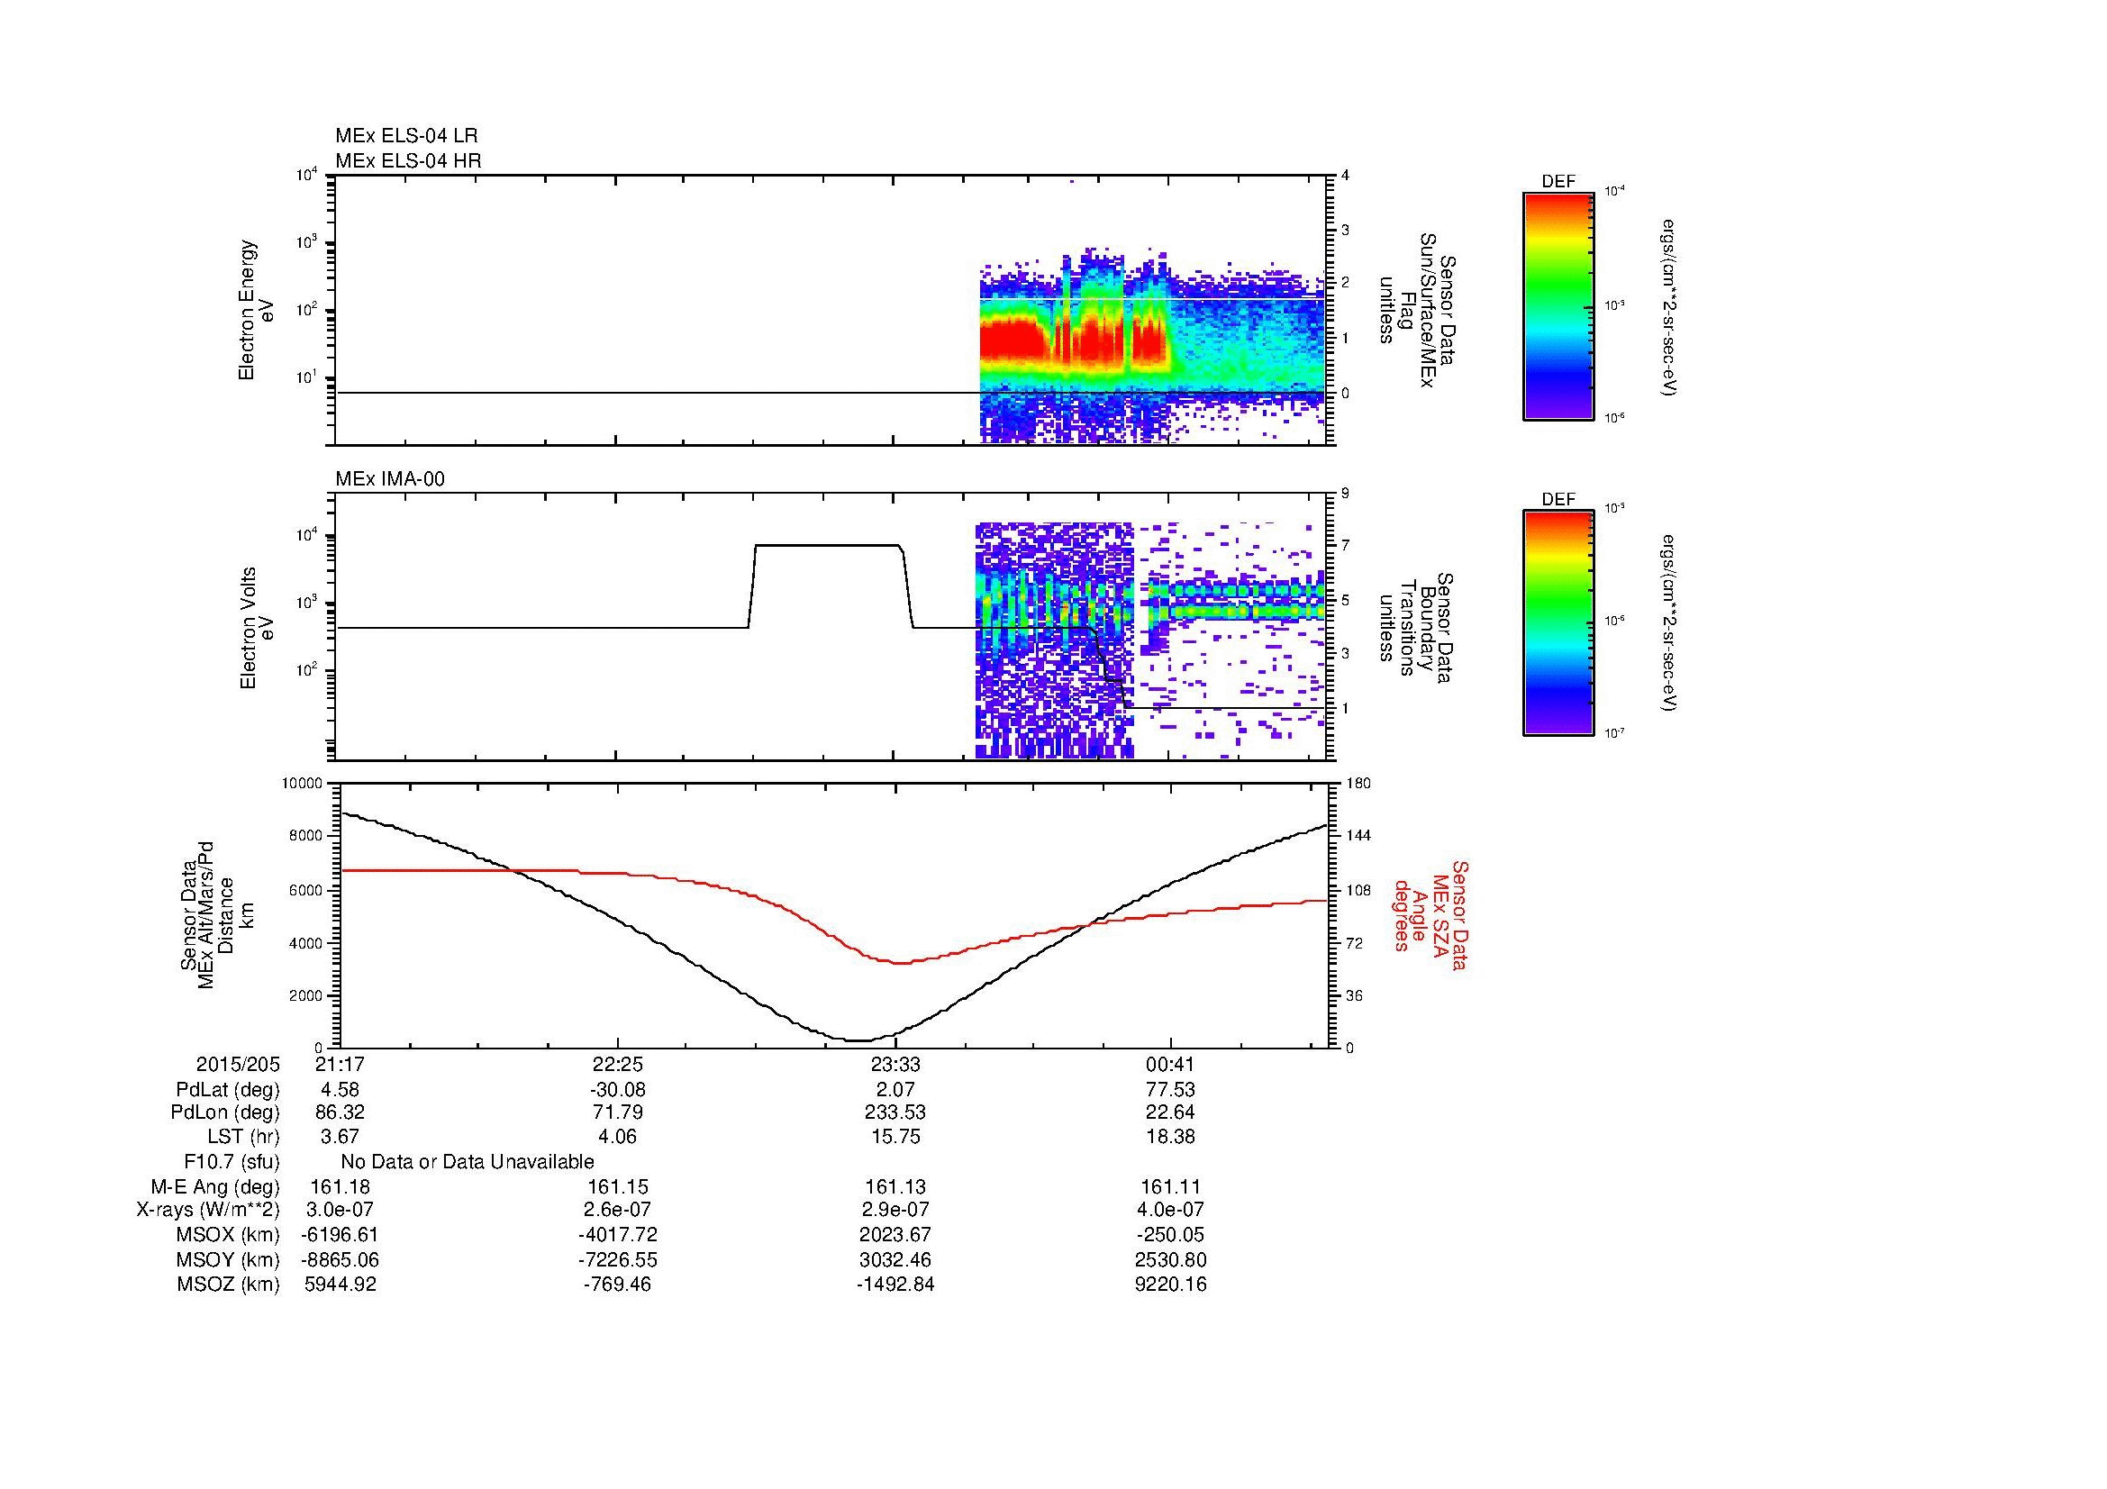This screenshot has height=1489, width=2107.
Task: Click the PdLat value '77.53'
Action: click(1170, 1090)
